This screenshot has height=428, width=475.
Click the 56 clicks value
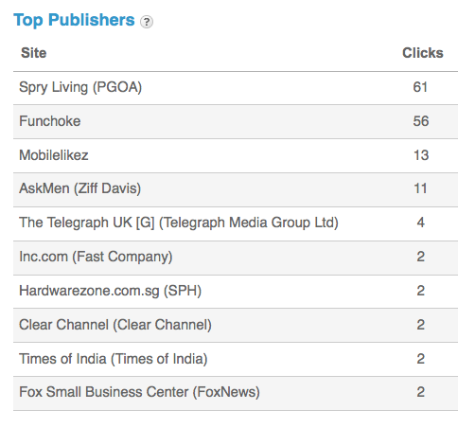tap(421, 121)
